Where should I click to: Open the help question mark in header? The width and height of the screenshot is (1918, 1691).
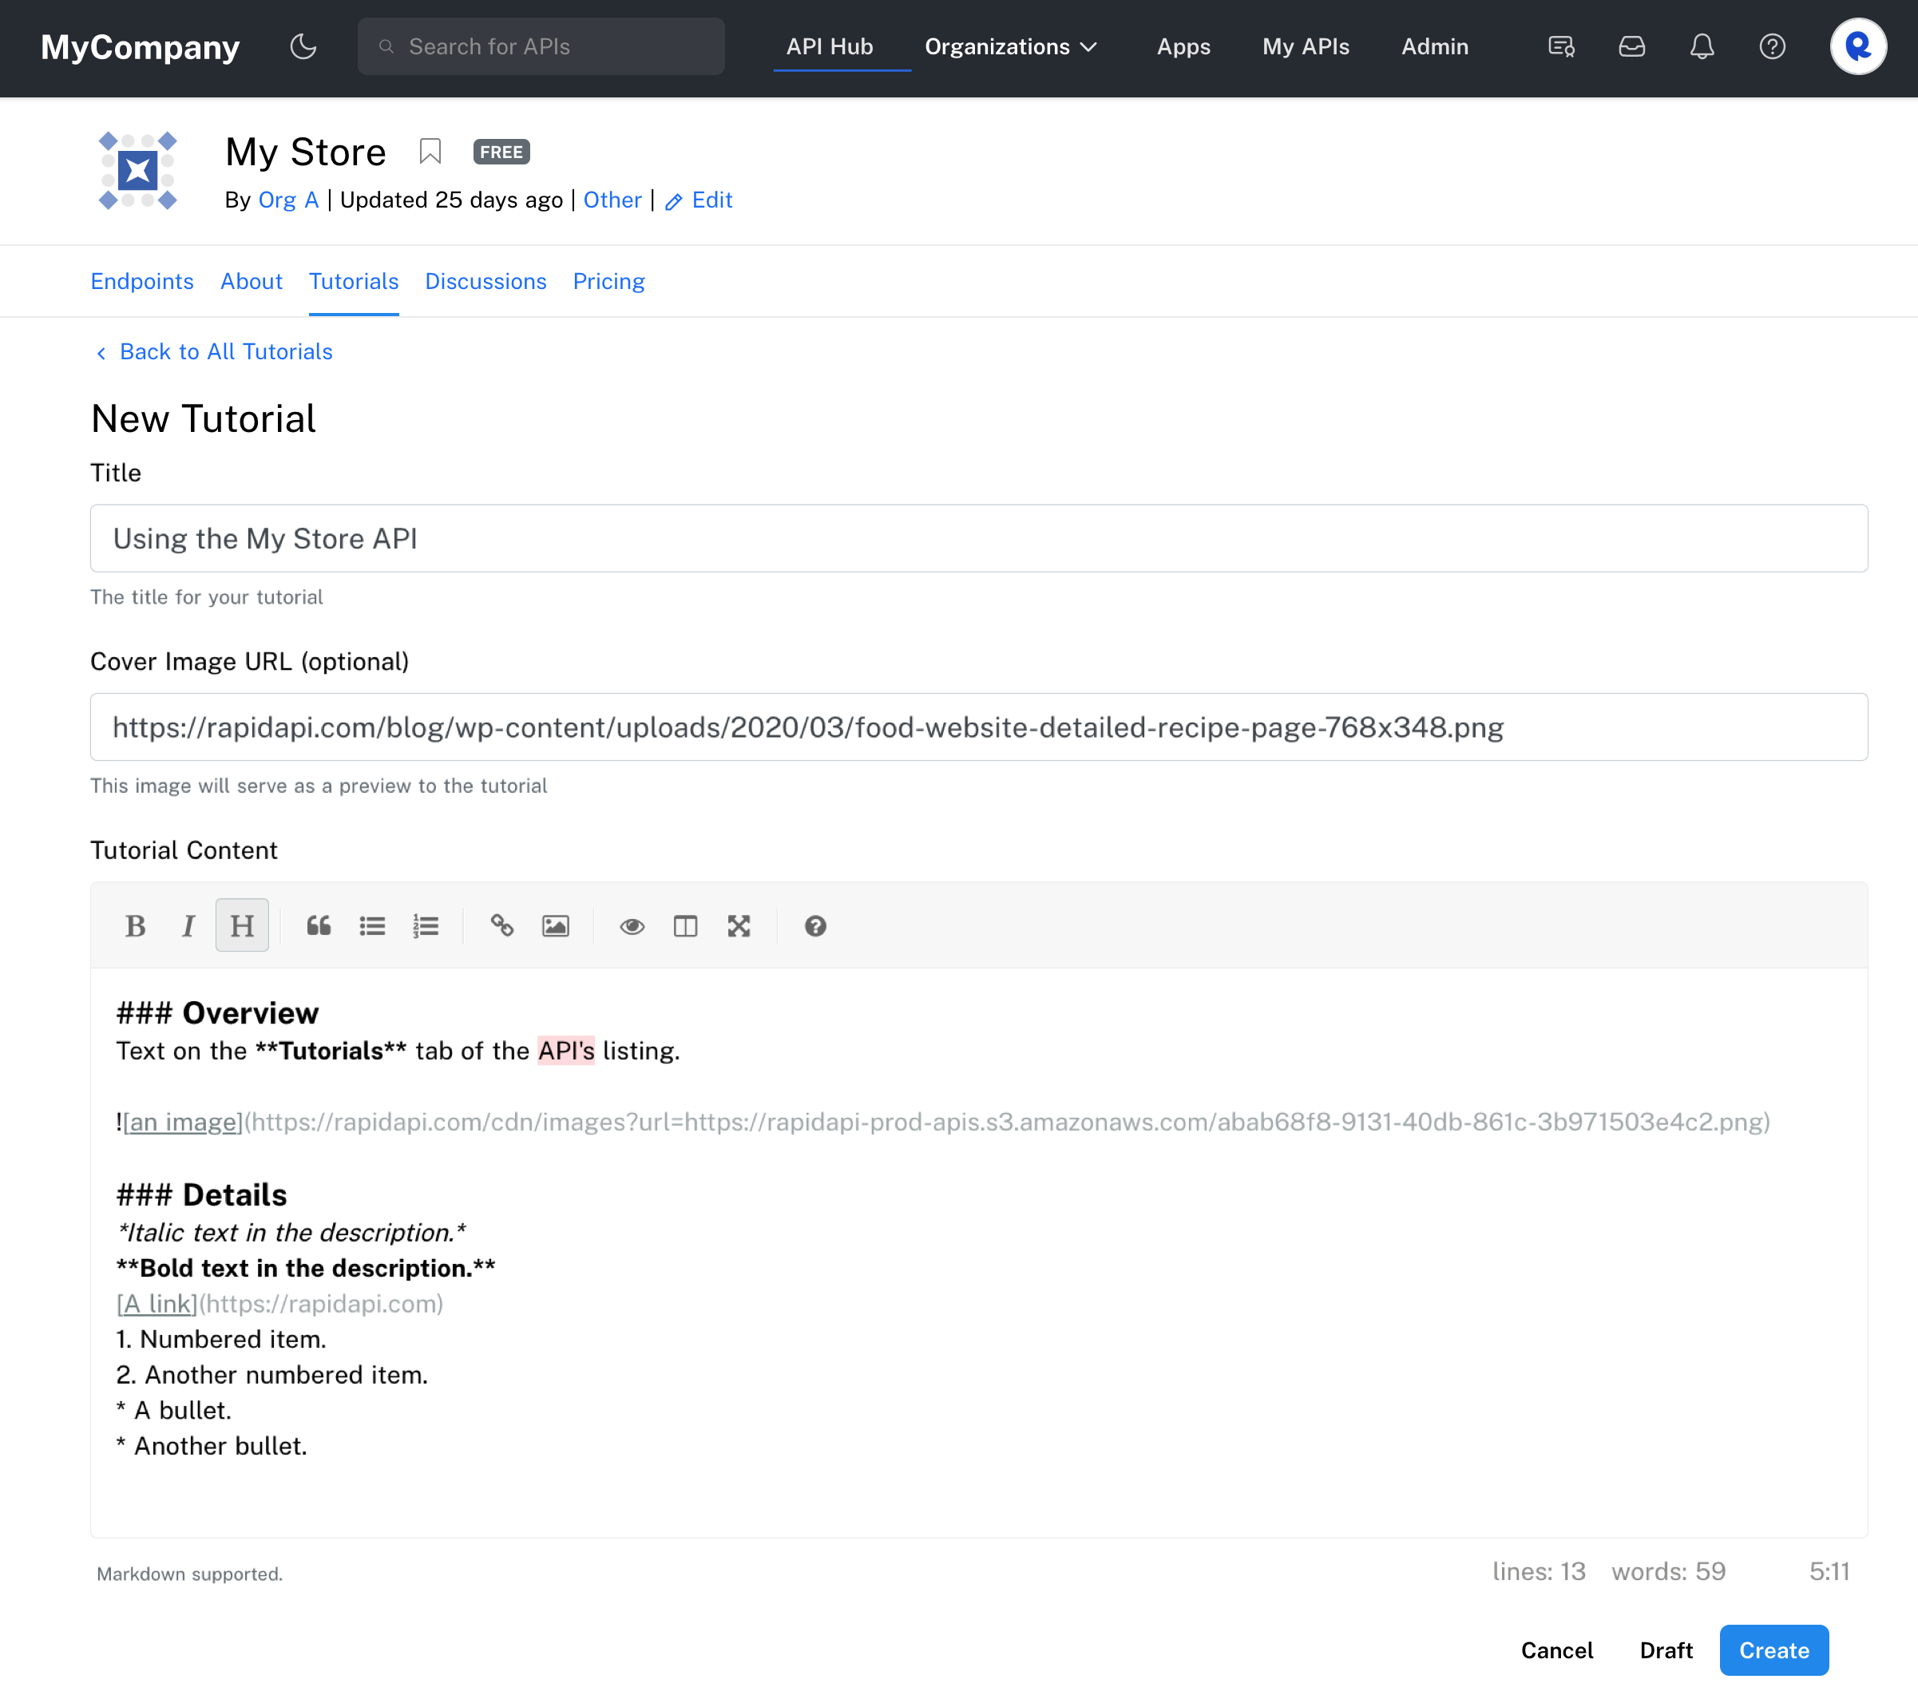pos(1772,46)
